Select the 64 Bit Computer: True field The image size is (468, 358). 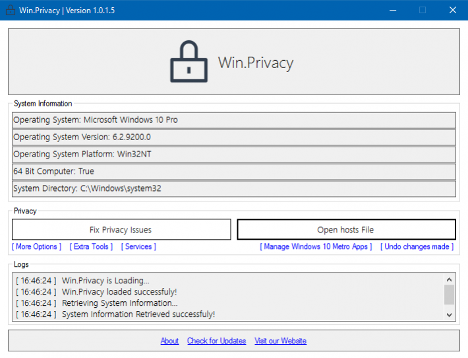tap(234, 171)
